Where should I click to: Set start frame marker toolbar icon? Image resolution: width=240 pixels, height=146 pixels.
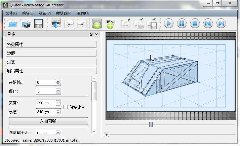click(x=69, y=24)
